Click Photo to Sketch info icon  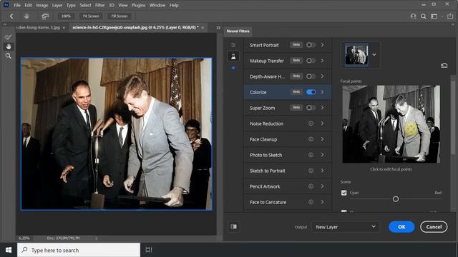tap(311, 155)
